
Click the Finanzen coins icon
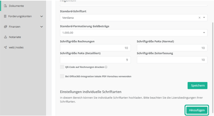5,27
